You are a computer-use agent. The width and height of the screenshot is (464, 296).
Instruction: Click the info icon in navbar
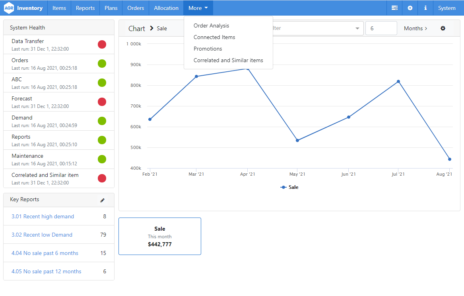(425, 8)
